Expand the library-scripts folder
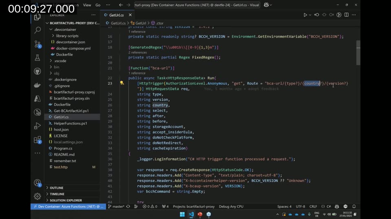The width and height of the screenshot is (391, 219). (x=53, y=36)
